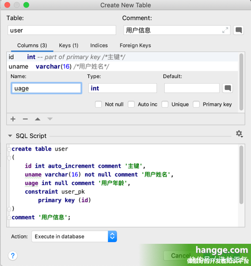
Task: Toggle the Auto inc checkbox
Action: pyautogui.click(x=131, y=104)
